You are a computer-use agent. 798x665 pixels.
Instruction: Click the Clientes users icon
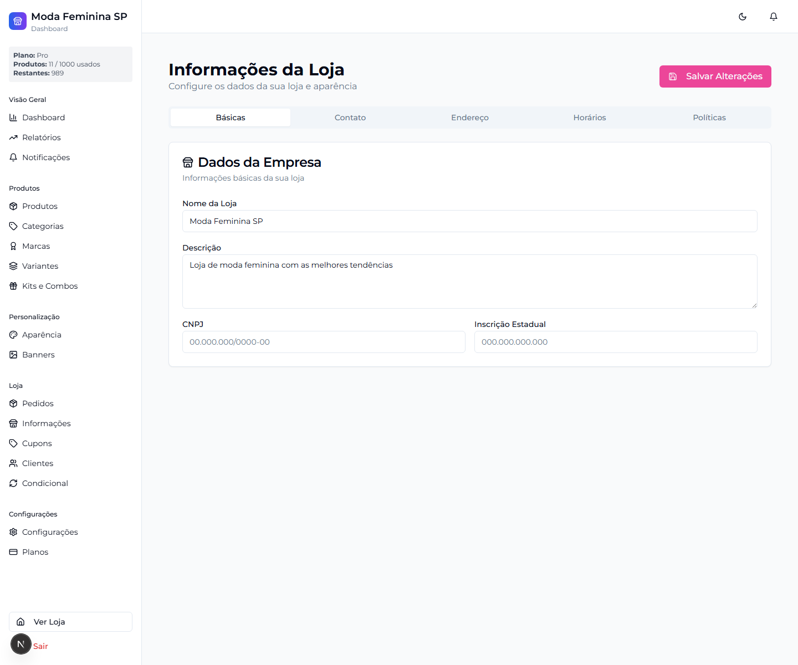tap(13, 463)
